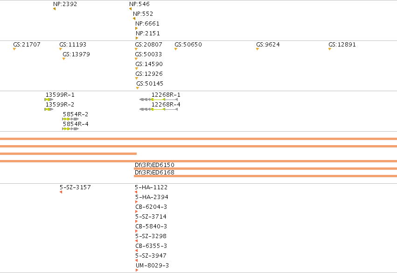Select the 5854R-4 amplicon glyph
This screenshot has height=273, width=397.
[x=70, y=129]
